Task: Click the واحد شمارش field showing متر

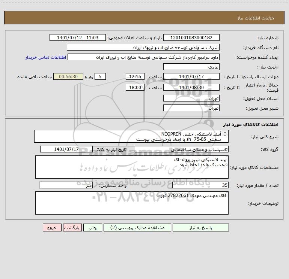Action: coord(66,185)
